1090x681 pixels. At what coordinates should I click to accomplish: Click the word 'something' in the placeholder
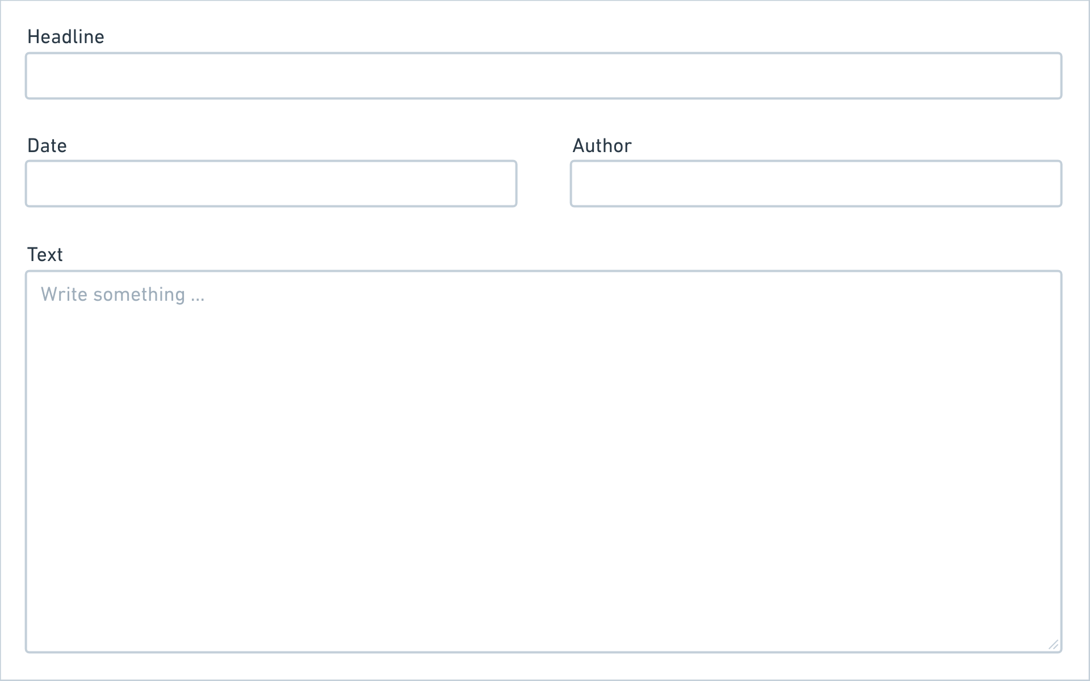139,295
